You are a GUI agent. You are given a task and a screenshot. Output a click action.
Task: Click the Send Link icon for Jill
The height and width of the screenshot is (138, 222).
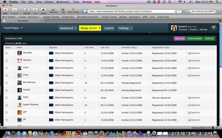189,120
